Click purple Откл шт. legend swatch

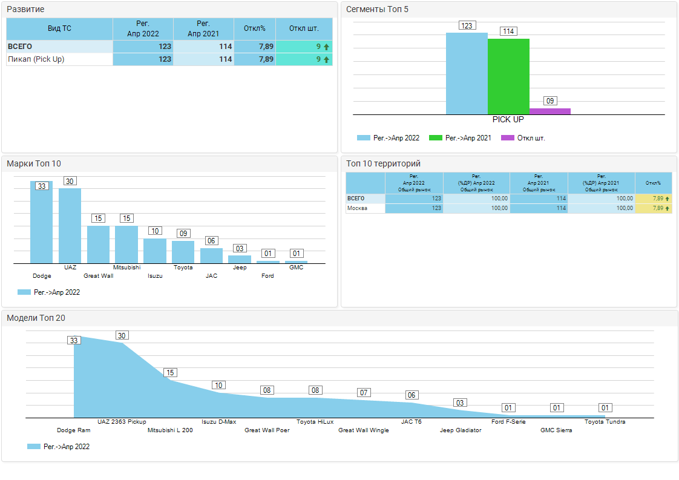click(x=507, y=138)
